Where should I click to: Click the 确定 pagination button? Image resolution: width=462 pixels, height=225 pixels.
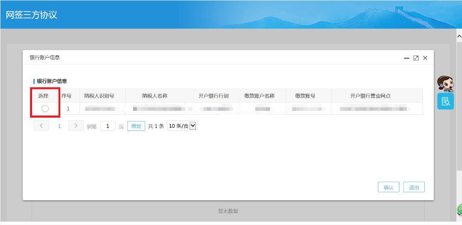tap(136, 126)
